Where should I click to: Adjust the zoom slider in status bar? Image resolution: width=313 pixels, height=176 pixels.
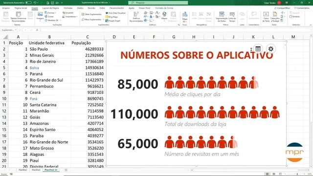297,174
